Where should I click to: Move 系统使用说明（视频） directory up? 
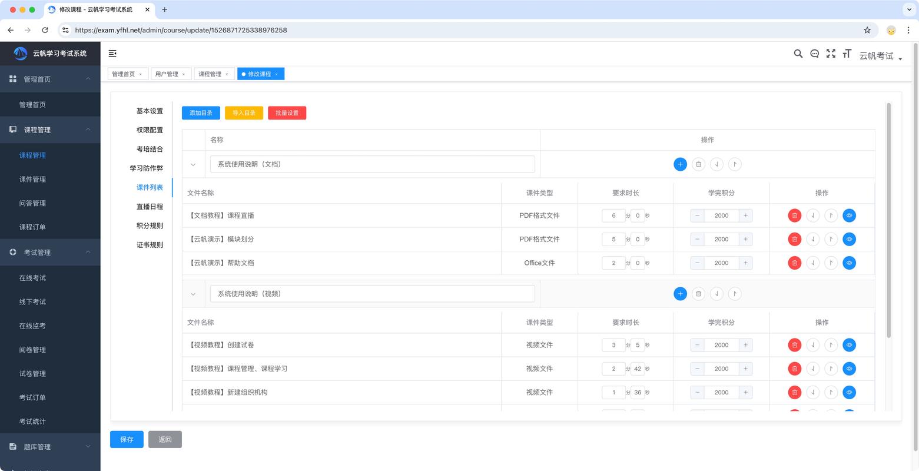pyautogui.click(x=734, y=294)
